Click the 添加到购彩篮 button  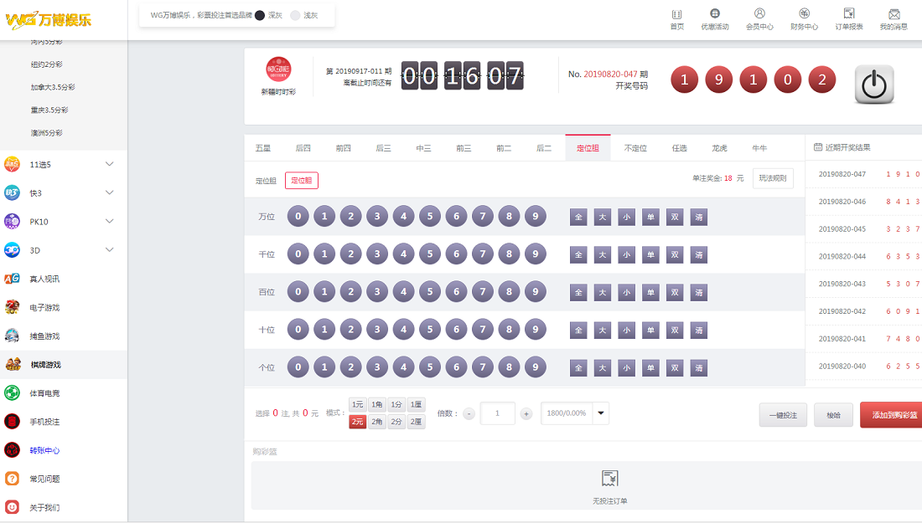(892, 414)
